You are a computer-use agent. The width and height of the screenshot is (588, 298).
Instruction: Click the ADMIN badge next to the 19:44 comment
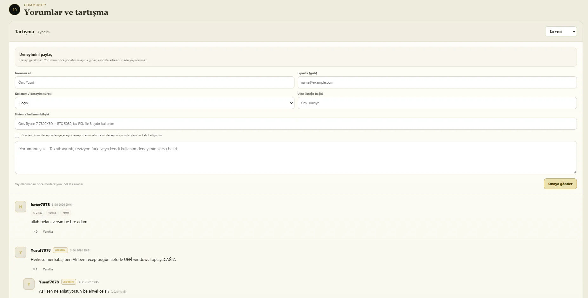pos(60,250)
